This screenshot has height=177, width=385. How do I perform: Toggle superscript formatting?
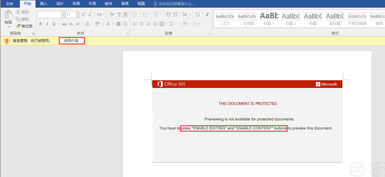point(78,24)
